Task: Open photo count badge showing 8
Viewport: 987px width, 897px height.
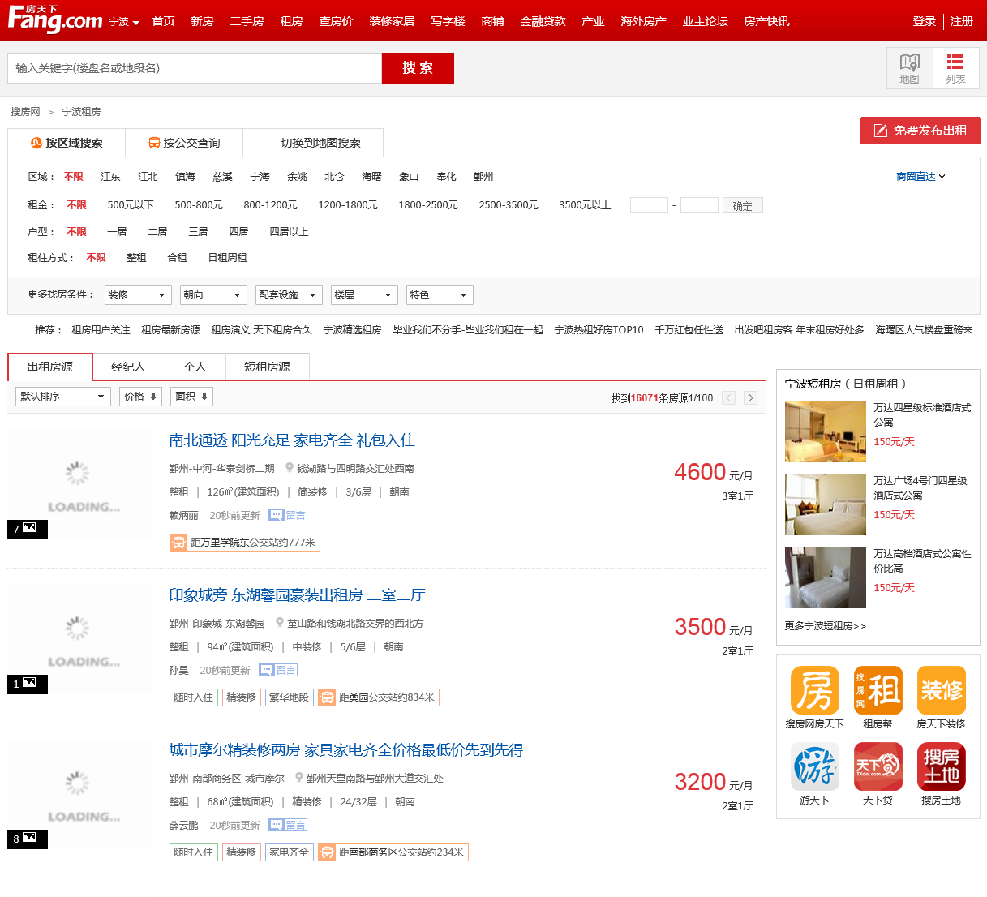Action: pos(28,839)
